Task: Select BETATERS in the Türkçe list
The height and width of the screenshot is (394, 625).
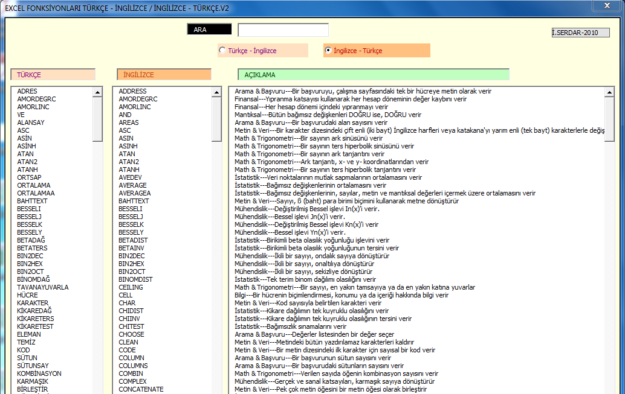Action: click(x=32, y=248)
